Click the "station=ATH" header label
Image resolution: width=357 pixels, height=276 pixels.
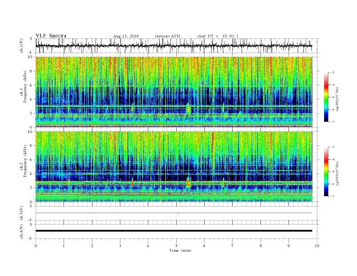(x=167, y=36)
